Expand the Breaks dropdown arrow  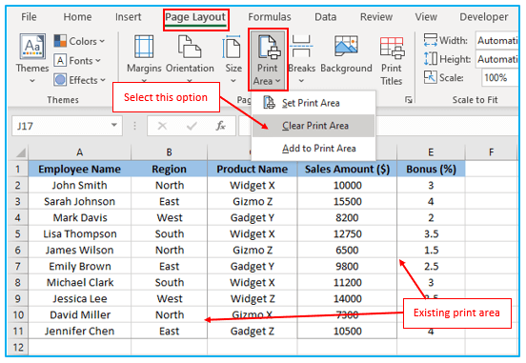click(301, 81)
